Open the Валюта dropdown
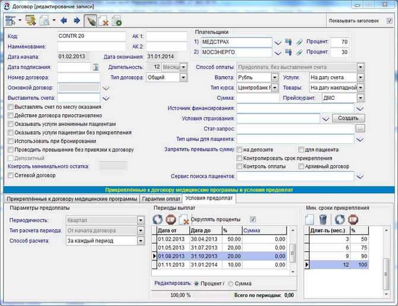Image resolution: width=398 pixels, height=306 pixels. [275, 77]
